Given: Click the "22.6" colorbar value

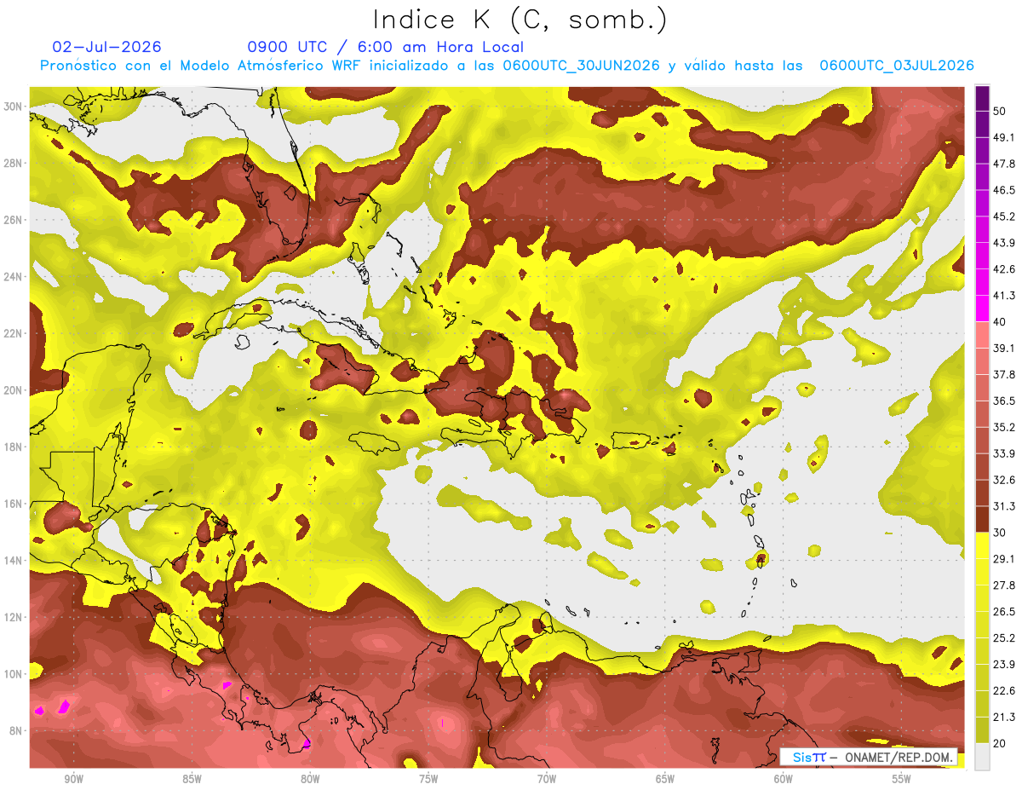Looking at the screenshot, I should point(1003,690).
